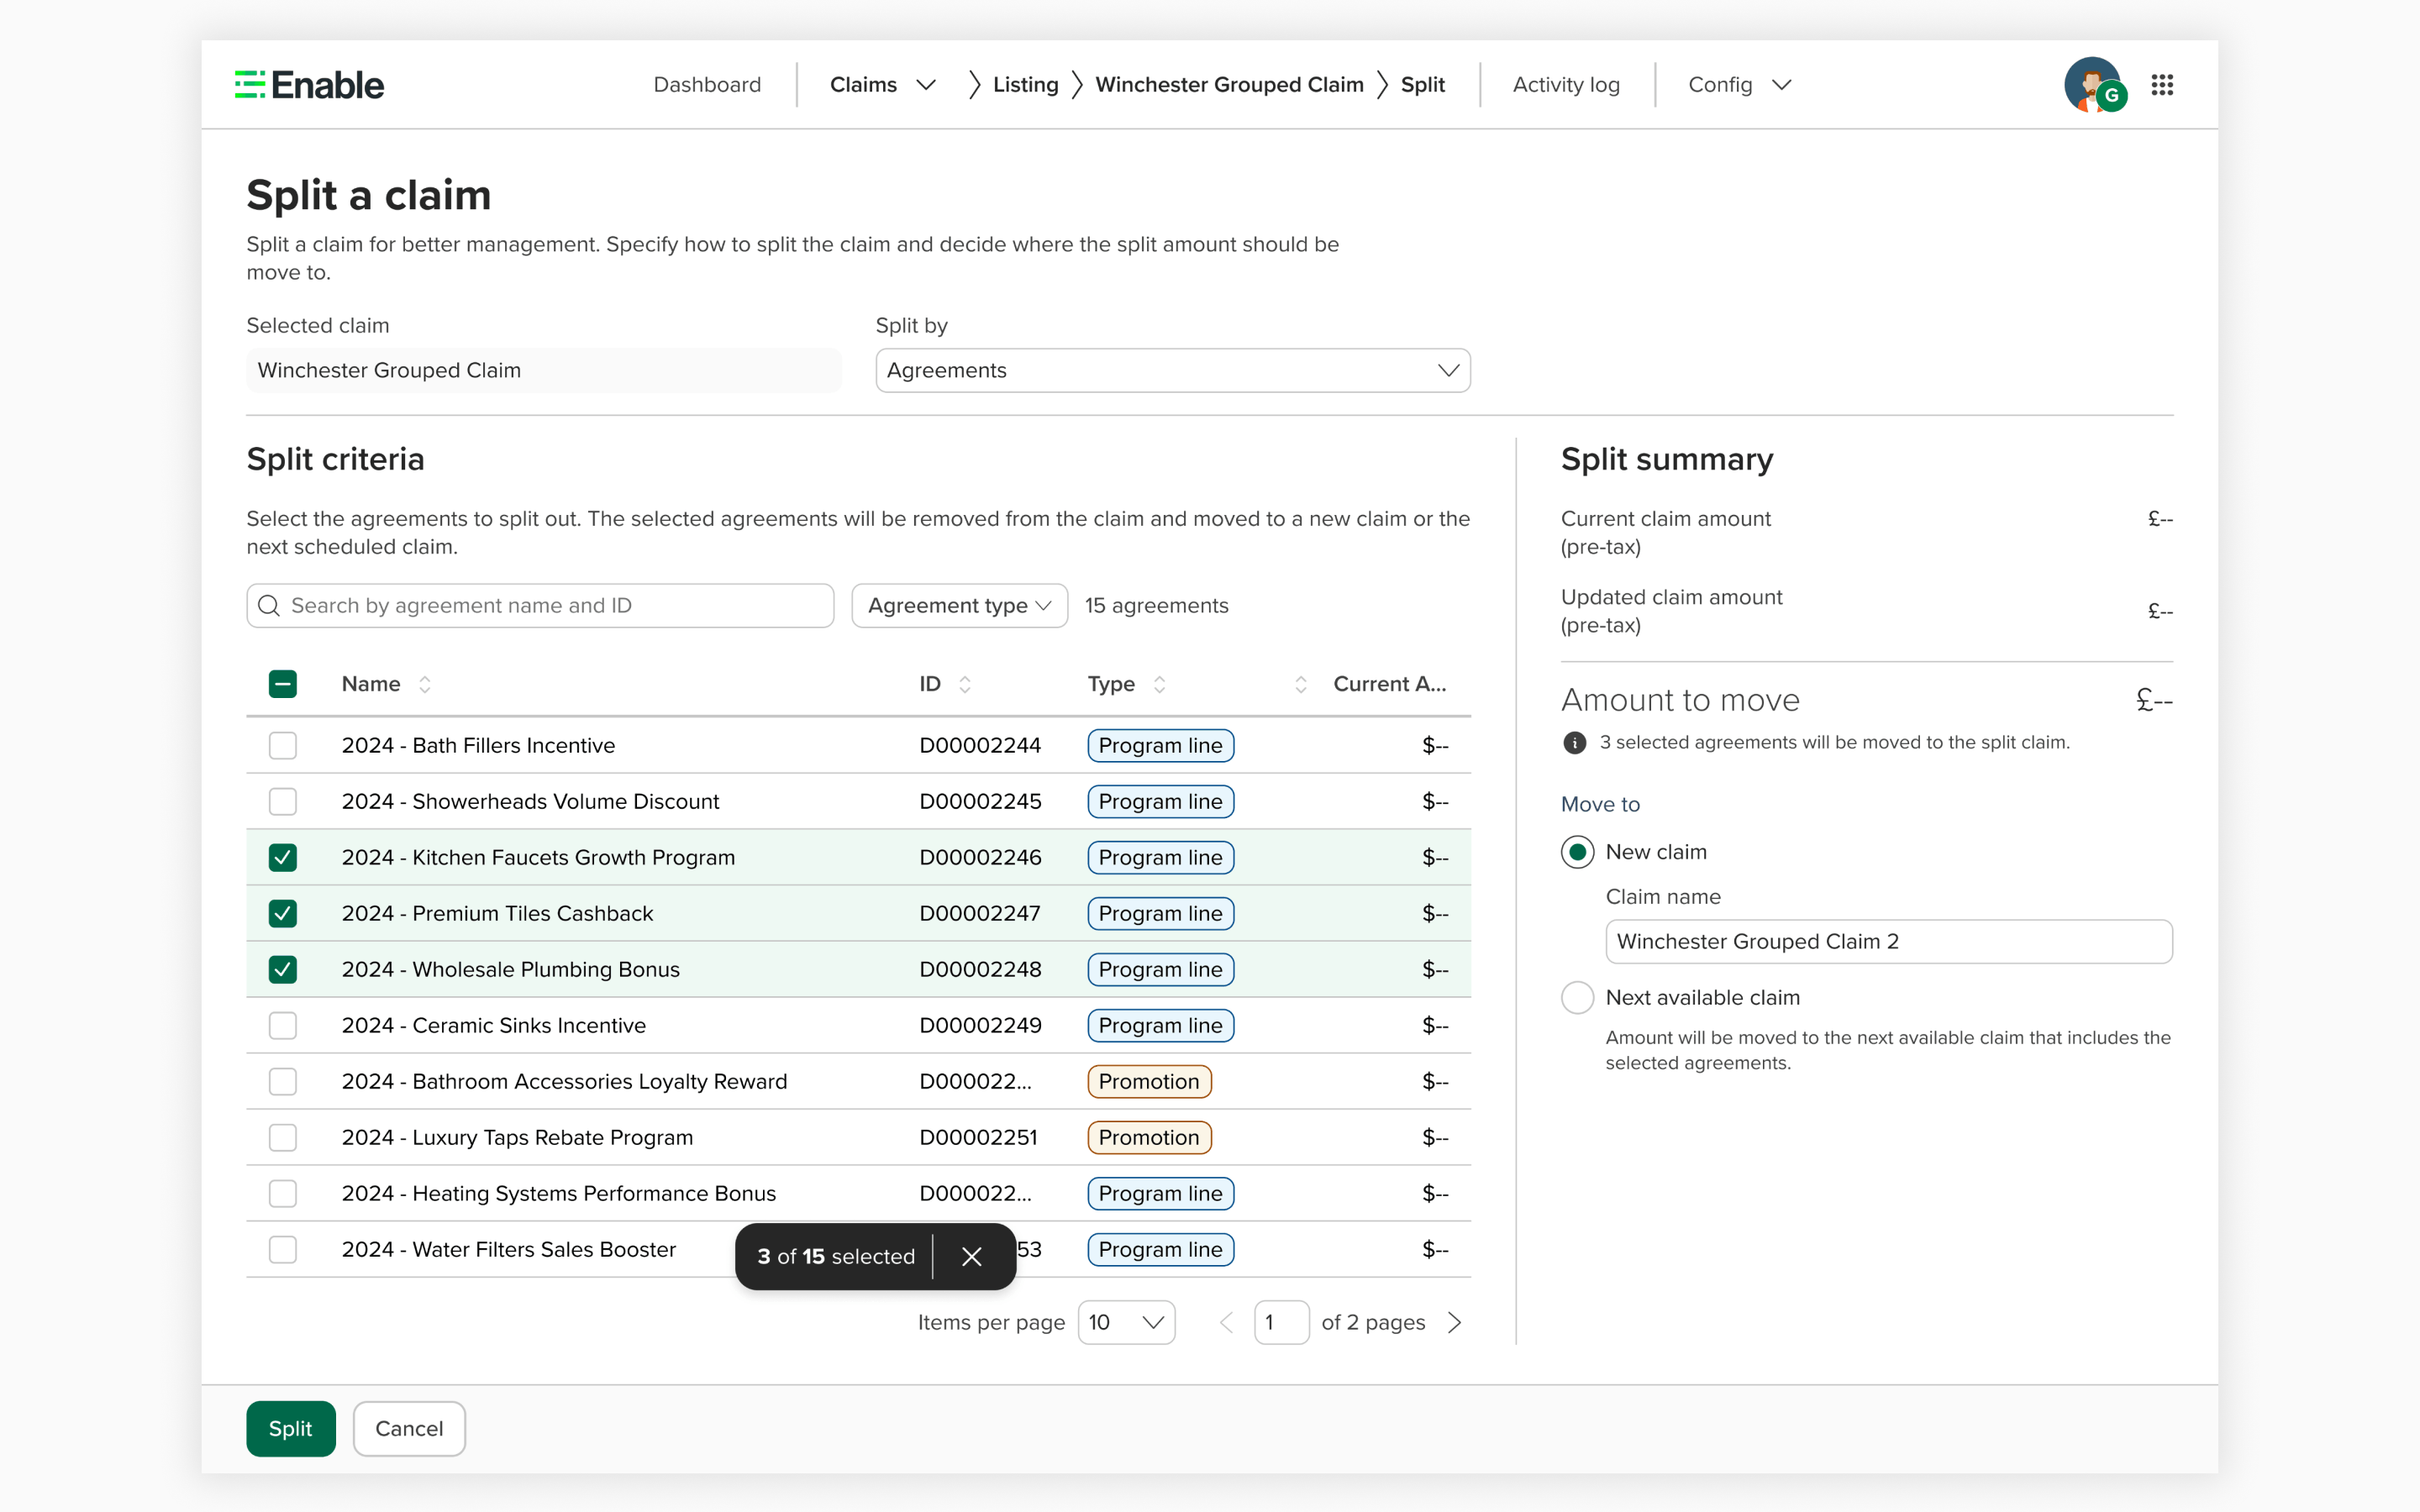Check the Bath Fillers Incentive row
The image size is (2420, 1512).
(283, 745)
